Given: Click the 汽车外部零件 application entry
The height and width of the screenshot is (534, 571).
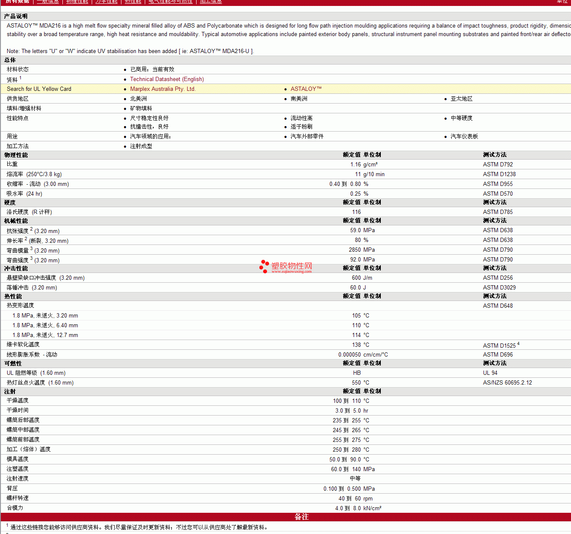Looking at the screenshot, I should (x=307, y=137).
